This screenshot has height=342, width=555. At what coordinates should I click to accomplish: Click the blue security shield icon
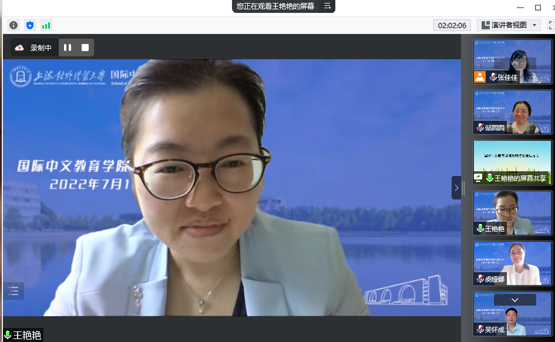(x=30, y=25)
